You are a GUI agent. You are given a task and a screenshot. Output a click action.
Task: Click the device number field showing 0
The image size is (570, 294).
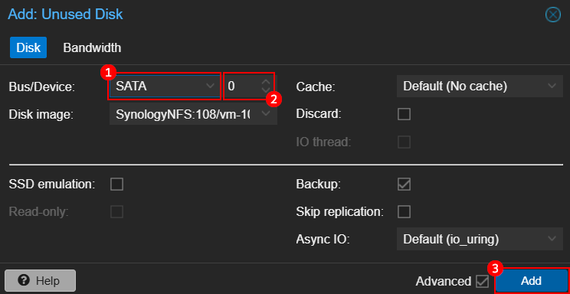pos(243,86)
